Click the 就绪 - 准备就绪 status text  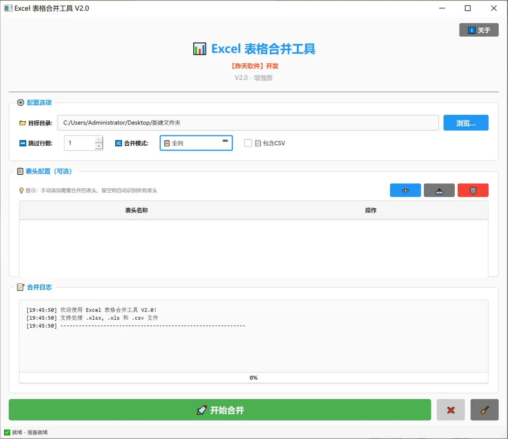point(30,432)
